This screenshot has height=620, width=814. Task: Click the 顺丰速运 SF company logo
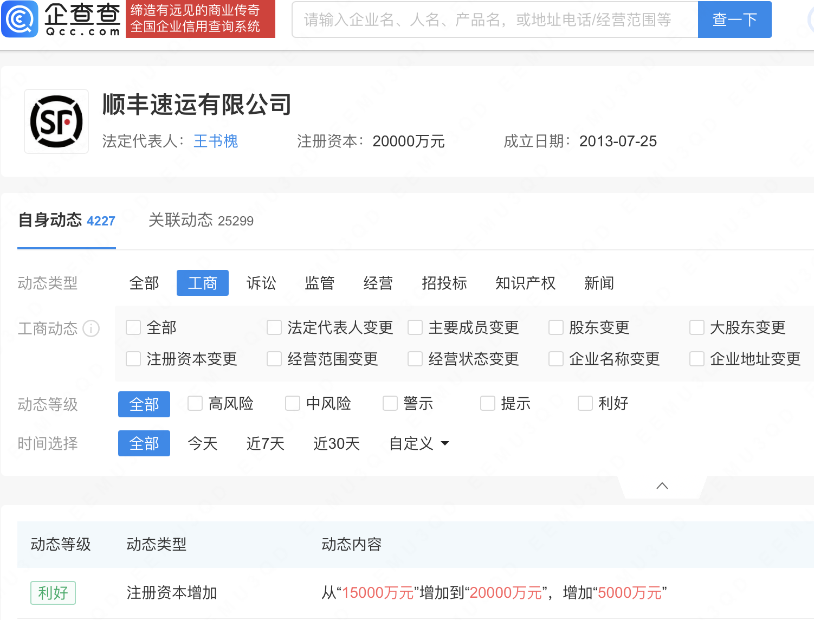click(x=56, y=121)
